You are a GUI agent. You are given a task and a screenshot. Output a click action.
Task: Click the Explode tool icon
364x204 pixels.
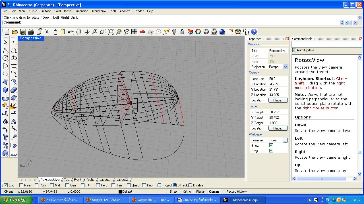pos(13,106)
